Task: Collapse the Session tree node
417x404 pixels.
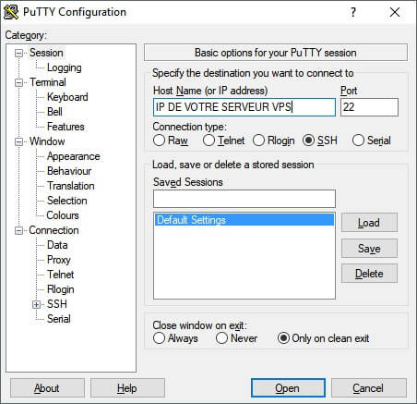Action: pyautogui.click(x=19, y=53)
